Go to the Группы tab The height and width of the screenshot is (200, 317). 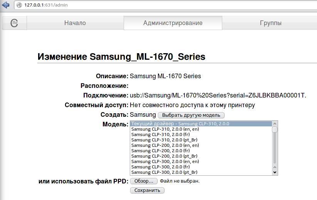pos(270,23)
